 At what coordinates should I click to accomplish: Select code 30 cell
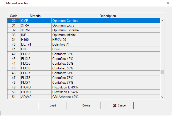14,21
